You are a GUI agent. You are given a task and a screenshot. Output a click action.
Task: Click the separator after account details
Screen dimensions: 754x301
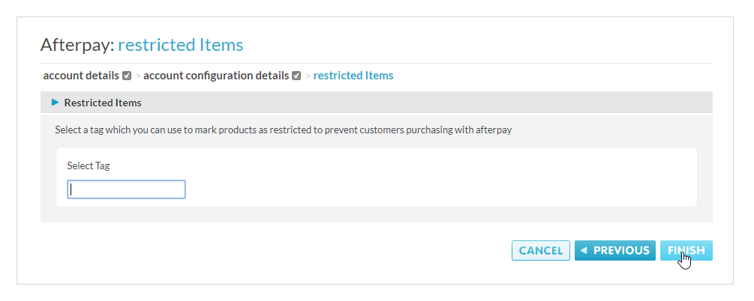138,76
